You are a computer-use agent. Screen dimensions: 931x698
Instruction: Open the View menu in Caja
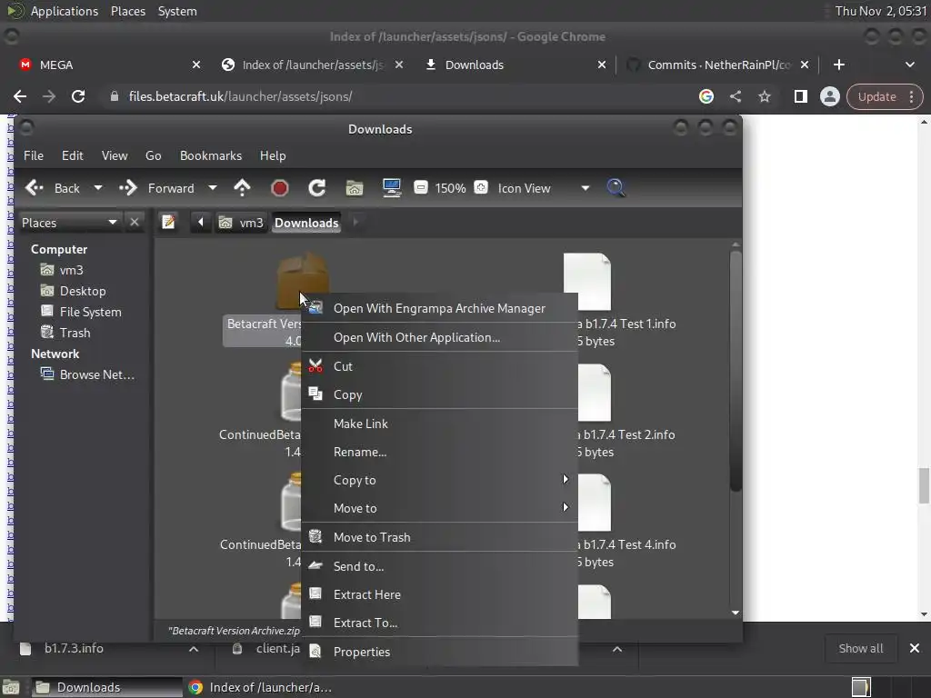115,155
